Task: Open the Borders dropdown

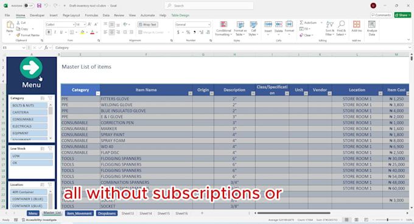Action: (76, 32)
